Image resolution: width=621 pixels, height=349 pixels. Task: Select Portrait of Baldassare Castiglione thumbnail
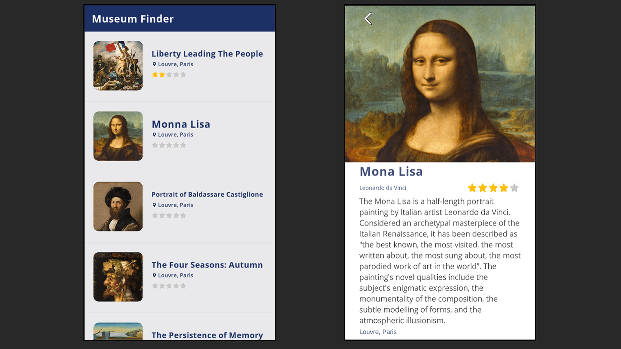point(118,206)
